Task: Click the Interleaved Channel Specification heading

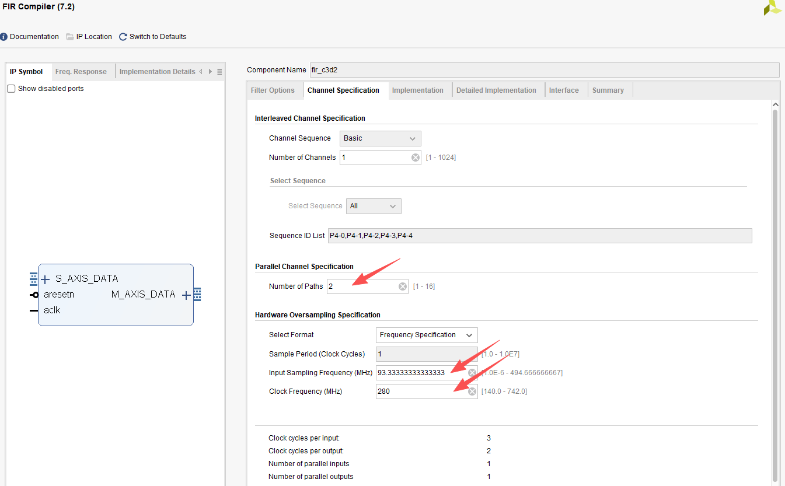Action: [x=310, y=118]
